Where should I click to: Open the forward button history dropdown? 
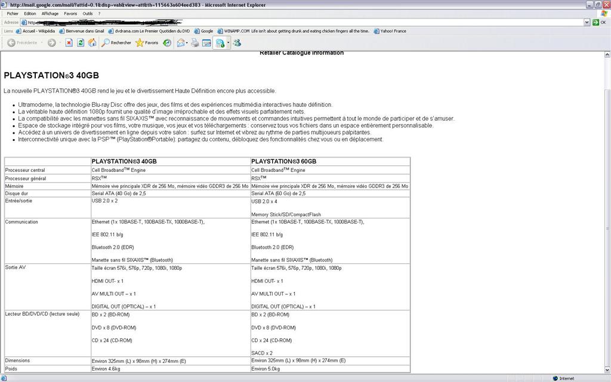[60, 43]
